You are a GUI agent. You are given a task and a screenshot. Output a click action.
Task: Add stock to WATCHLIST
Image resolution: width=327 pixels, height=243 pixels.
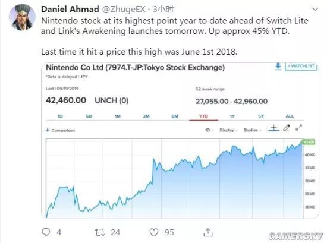point(301,67)
